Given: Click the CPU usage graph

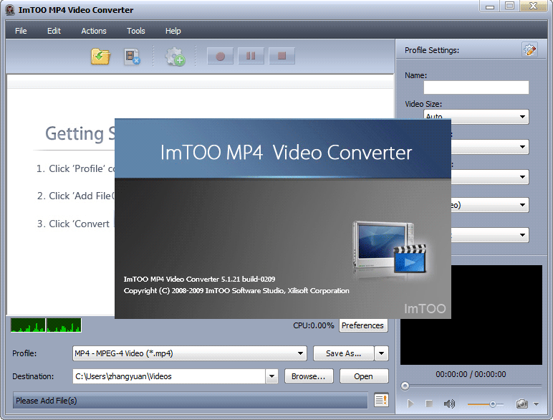Looking at the screenshot, I should point(46,325).
